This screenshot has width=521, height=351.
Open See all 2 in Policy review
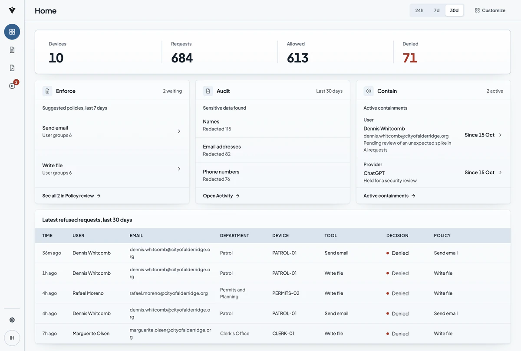[72, 196]
